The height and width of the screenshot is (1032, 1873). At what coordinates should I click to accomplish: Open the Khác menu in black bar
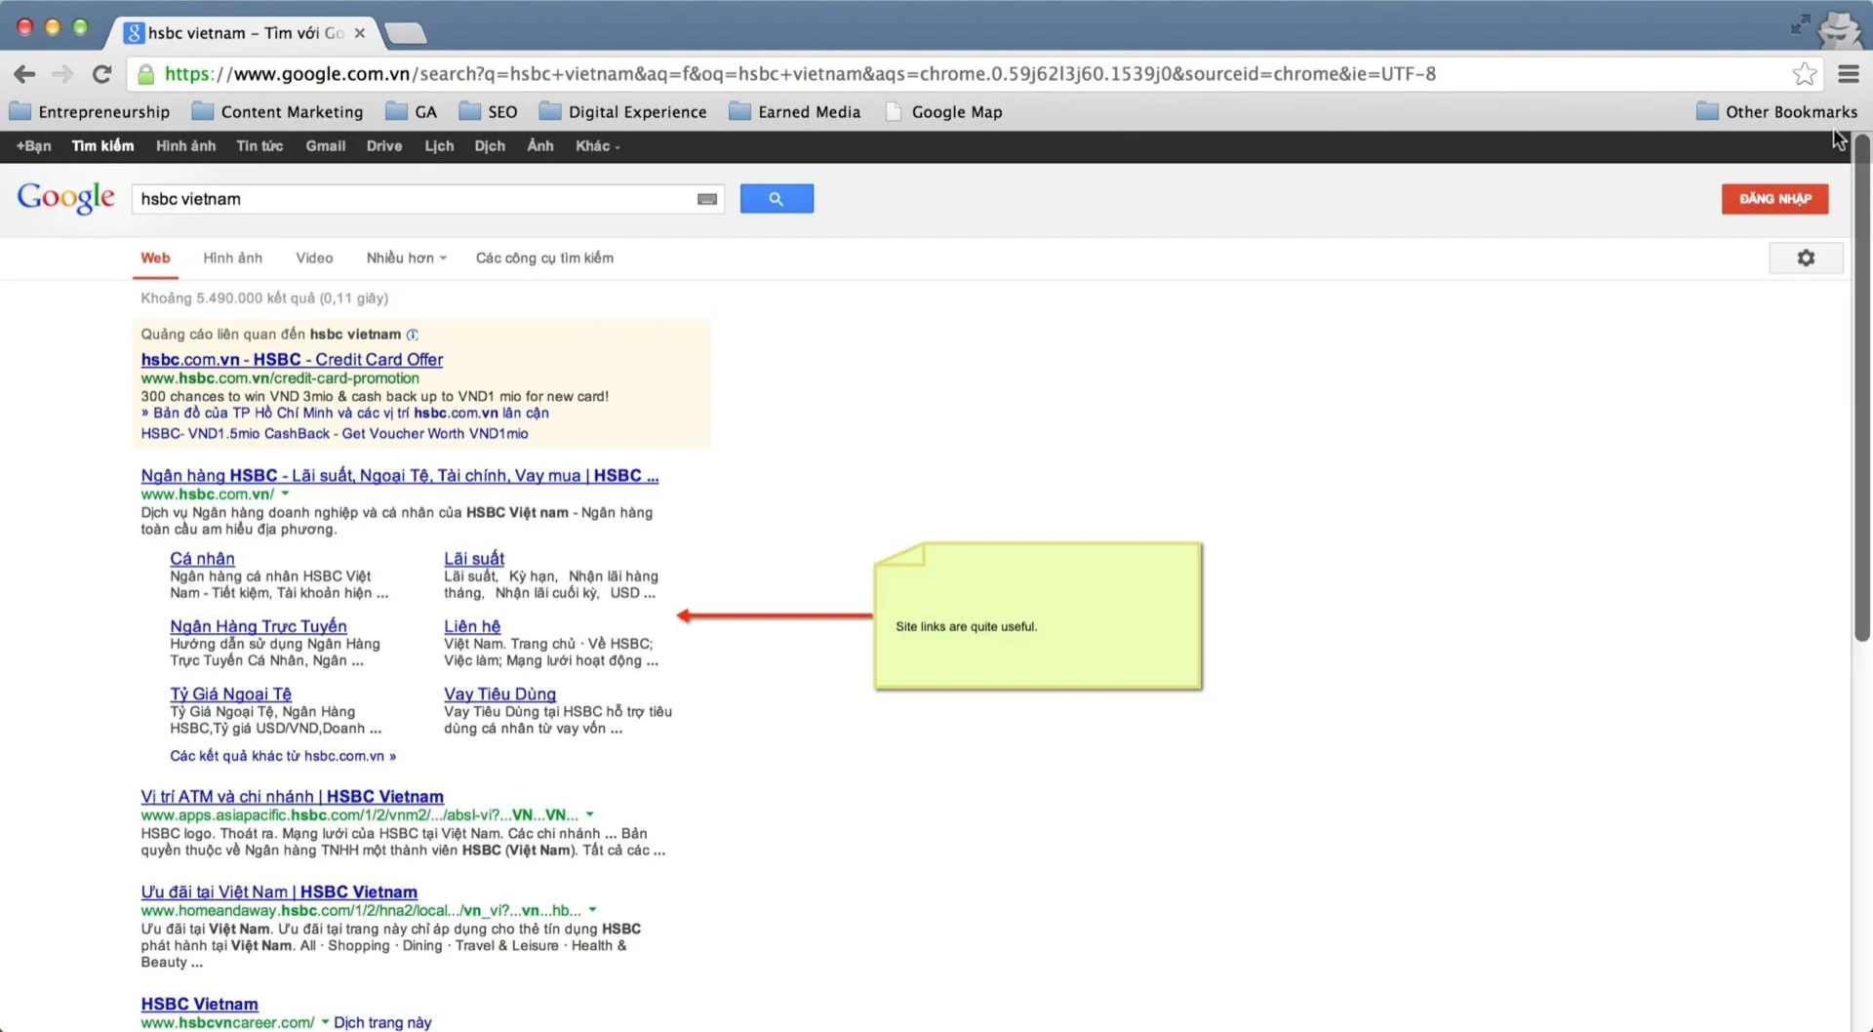[x=596, y=146]
